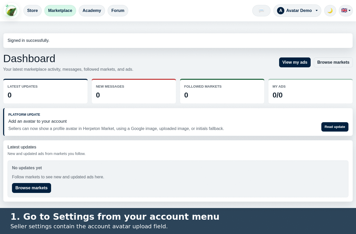The image size is (356, 234).
Task: Click the 'No updates yet' text
Action: point(27,168)
